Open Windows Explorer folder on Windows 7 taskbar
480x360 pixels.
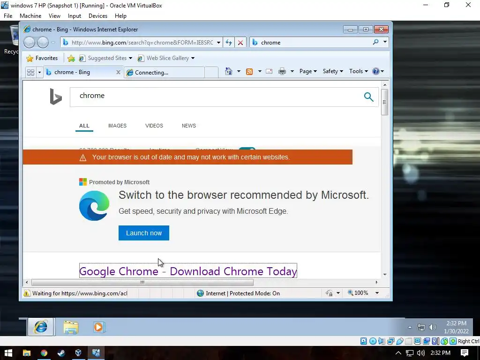pyautogui.click(x=71, y=327)
